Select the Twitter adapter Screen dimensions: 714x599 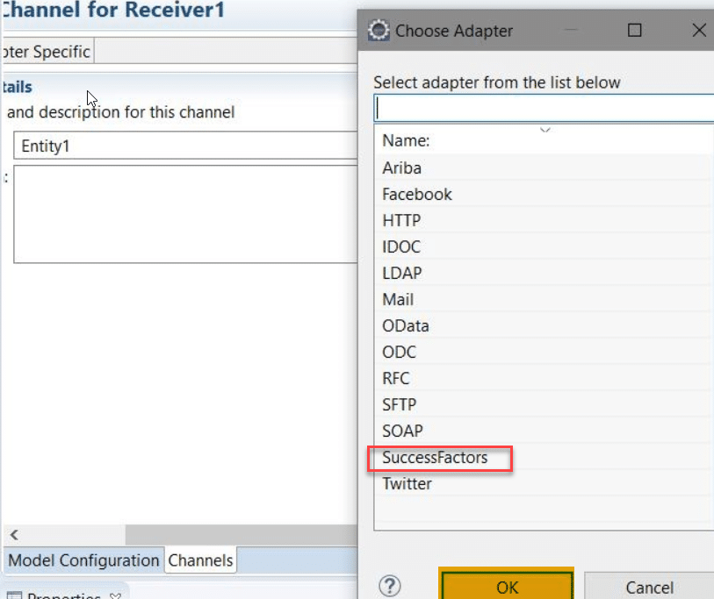[407, 484]
